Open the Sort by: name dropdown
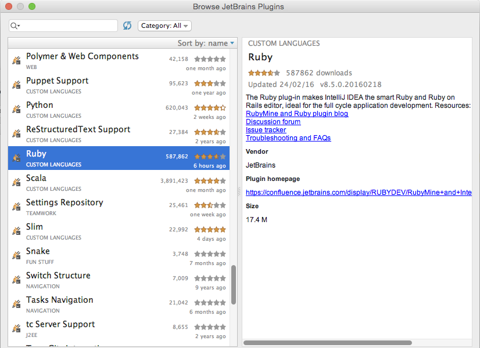The height and width of the screenshot is (348, 480). tap(206, 43)
